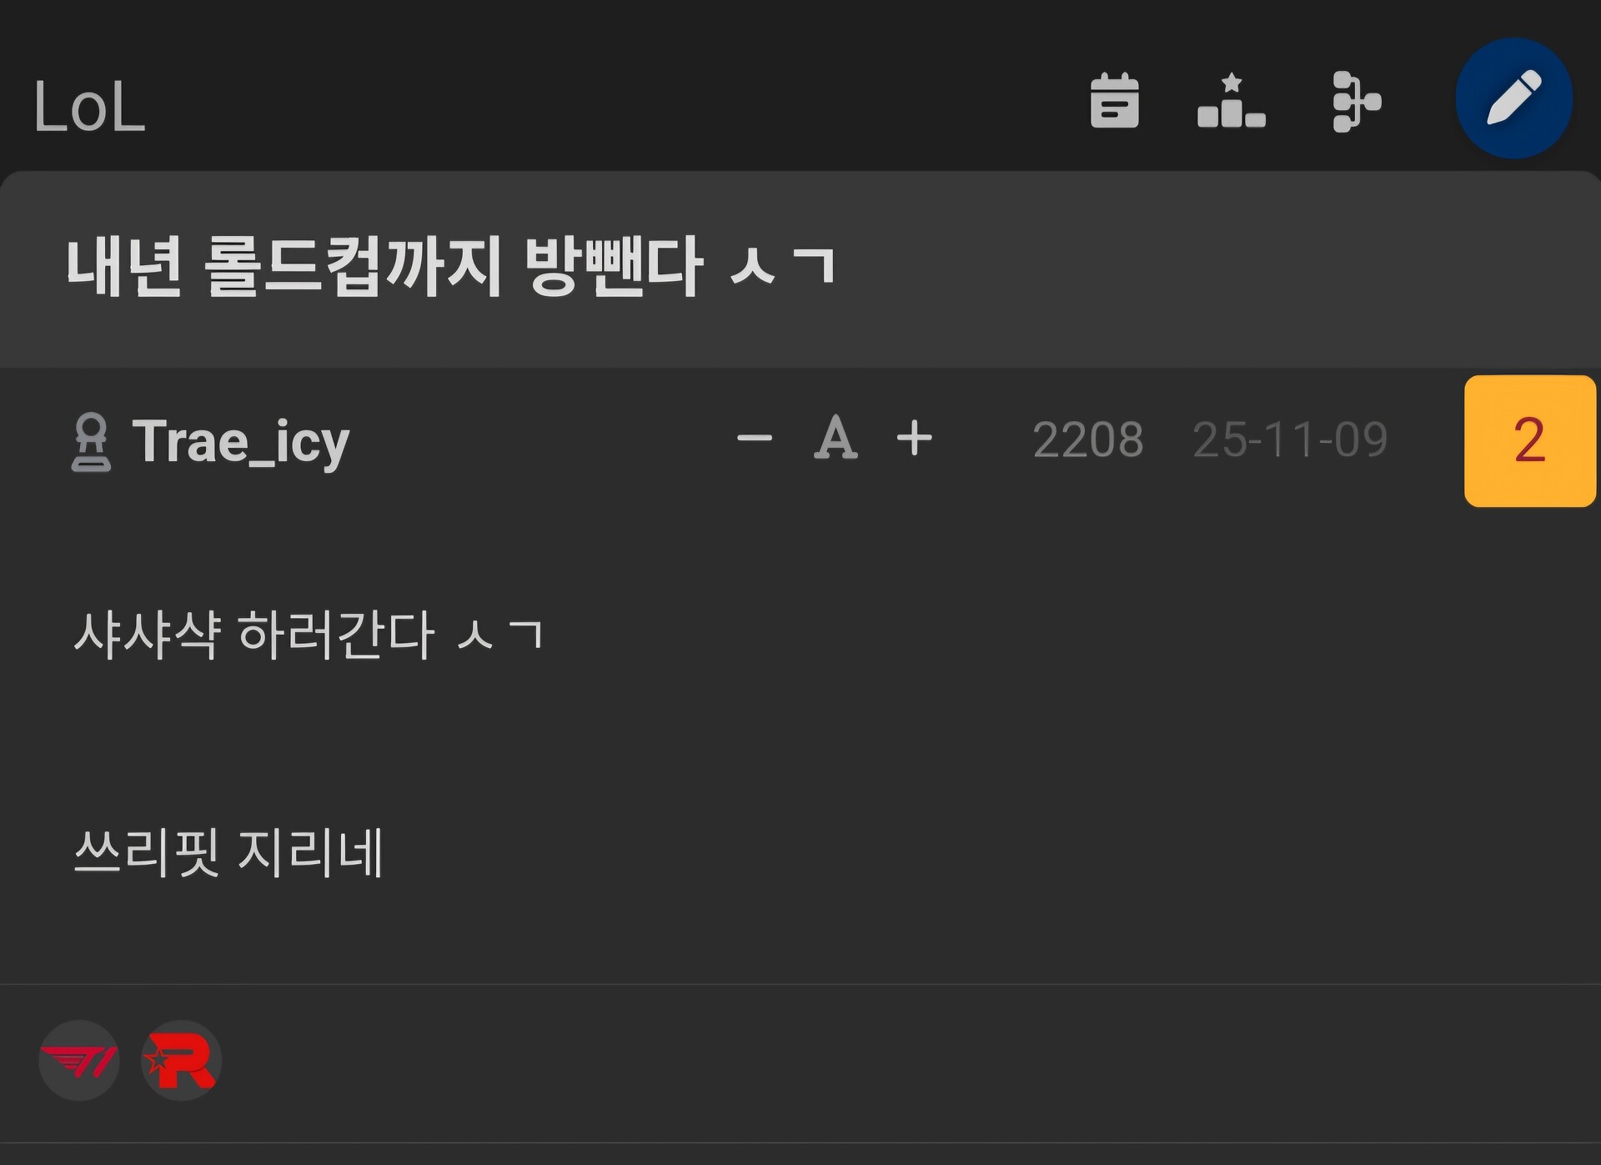The width and height of the screenshot is (1601, 1165).
Task: Open the Trae_icy author profile
Action: click(x=240, y=441)
